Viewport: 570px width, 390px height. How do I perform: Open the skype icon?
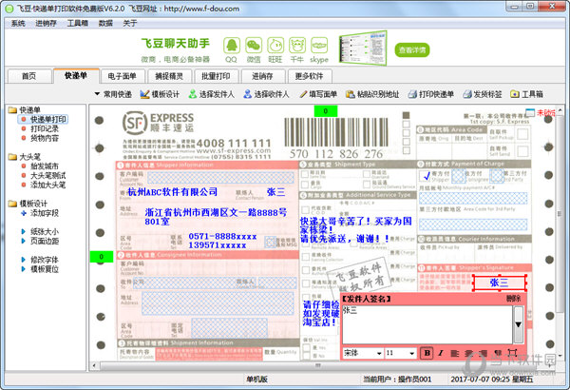click(x=319, y=46)
